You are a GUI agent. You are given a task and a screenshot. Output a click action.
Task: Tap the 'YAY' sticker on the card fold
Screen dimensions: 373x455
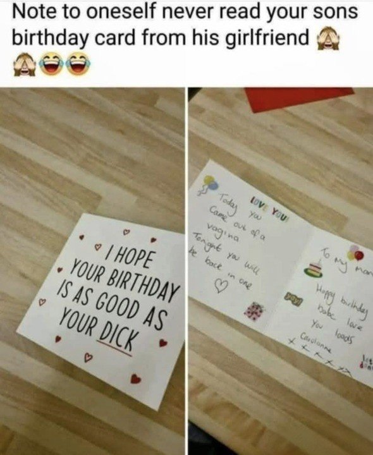point(293,298)
